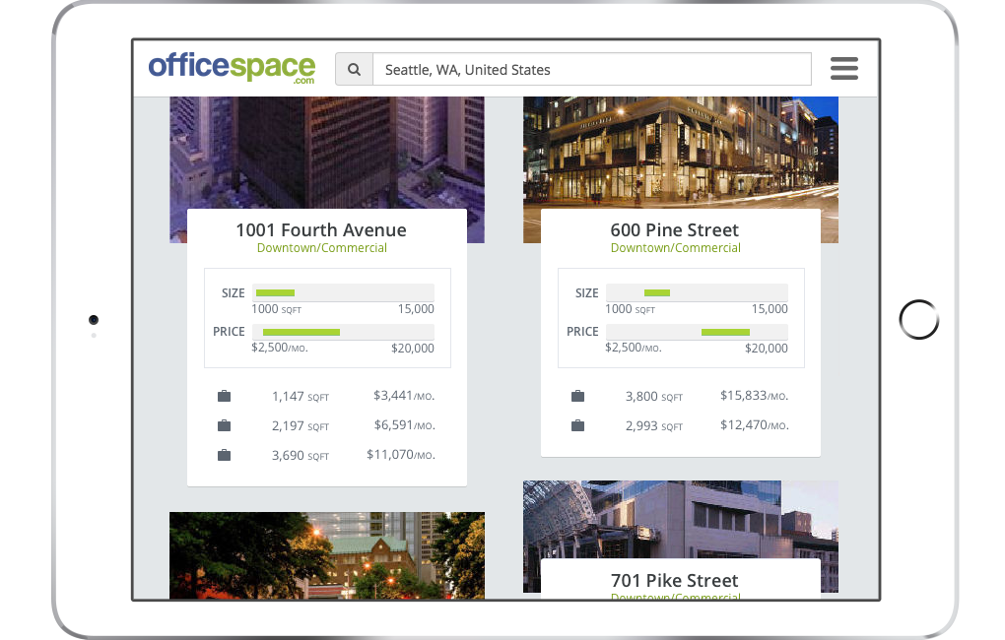The image size is (1005, 640).
Task: Click briefcase icon for 3,690 sqft listing
Action: pos(224,455)
